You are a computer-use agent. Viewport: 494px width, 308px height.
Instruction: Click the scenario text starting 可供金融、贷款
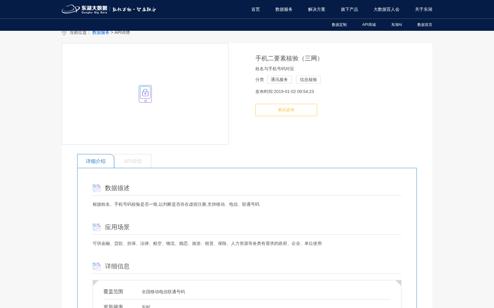tap(207, 243)
